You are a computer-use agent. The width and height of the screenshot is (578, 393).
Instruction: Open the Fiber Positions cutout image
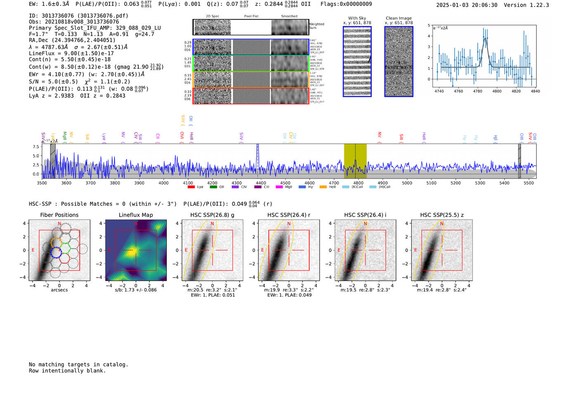tap(59, 250)
